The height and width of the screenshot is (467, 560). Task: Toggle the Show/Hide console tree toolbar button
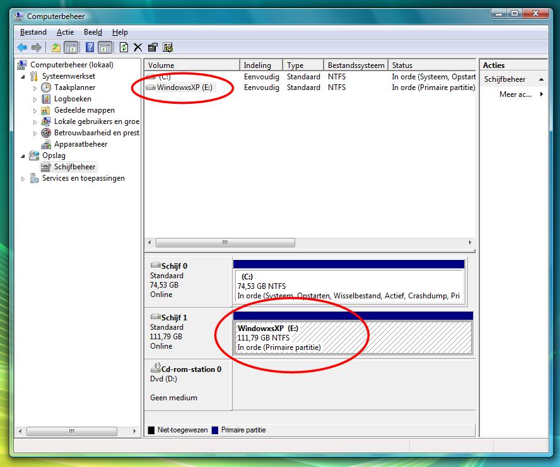[x=71, y=47]
